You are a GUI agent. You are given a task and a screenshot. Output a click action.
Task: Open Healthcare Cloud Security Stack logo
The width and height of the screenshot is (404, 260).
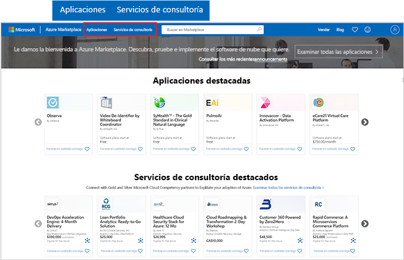coord(159,204)
